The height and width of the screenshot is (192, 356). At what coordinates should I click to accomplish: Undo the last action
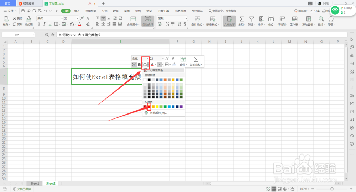pyautogui.click(x=46, y=11)
